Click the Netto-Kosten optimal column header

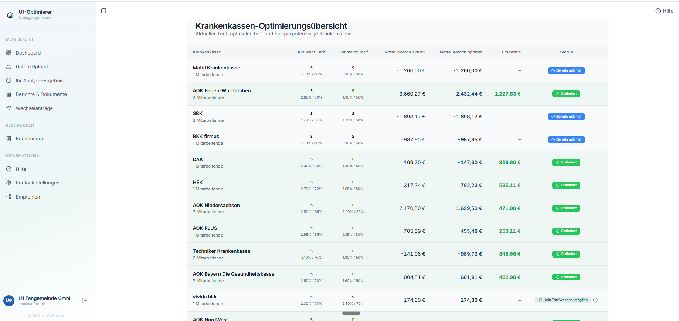tap(461, 52)
